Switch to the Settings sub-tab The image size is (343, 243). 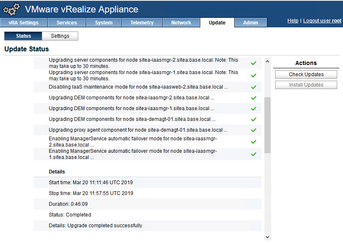coord(60,36)
